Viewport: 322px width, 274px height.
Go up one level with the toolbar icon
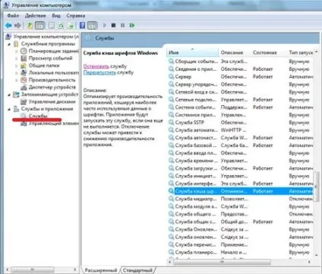tap(30, 25)
